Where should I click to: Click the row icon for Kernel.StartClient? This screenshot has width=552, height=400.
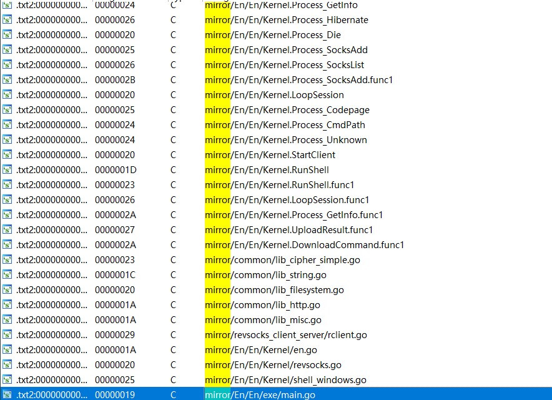point(7,155)
